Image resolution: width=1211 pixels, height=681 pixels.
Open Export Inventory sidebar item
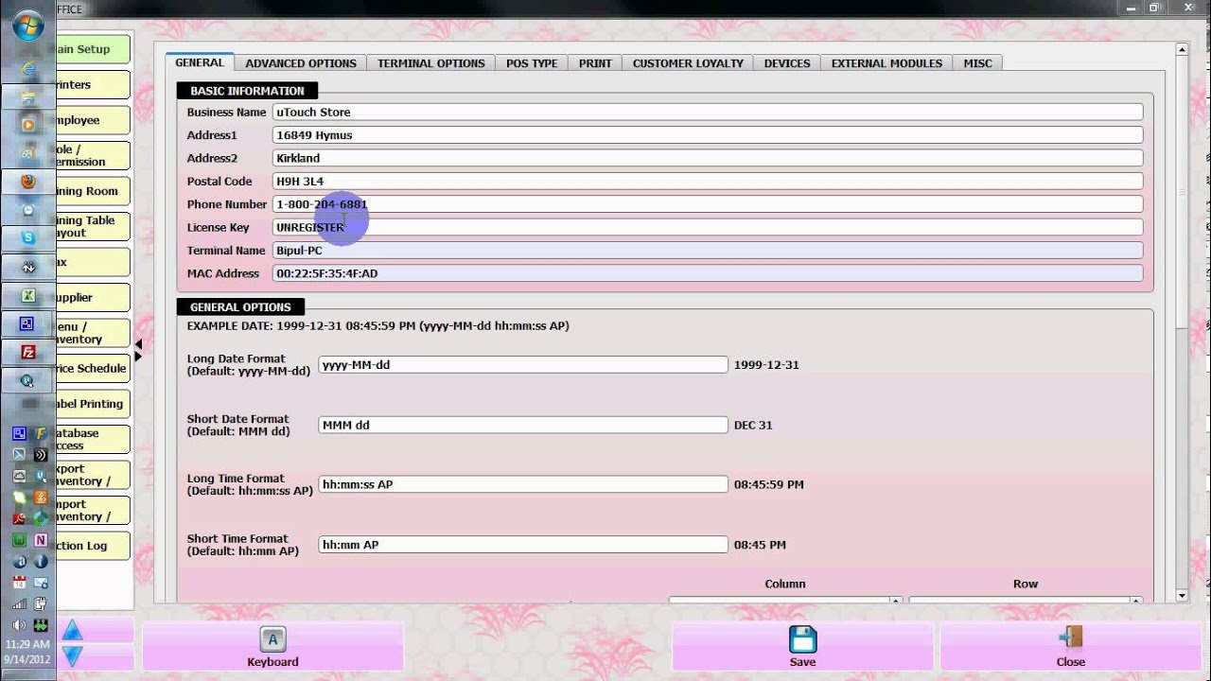coord(93,475)
